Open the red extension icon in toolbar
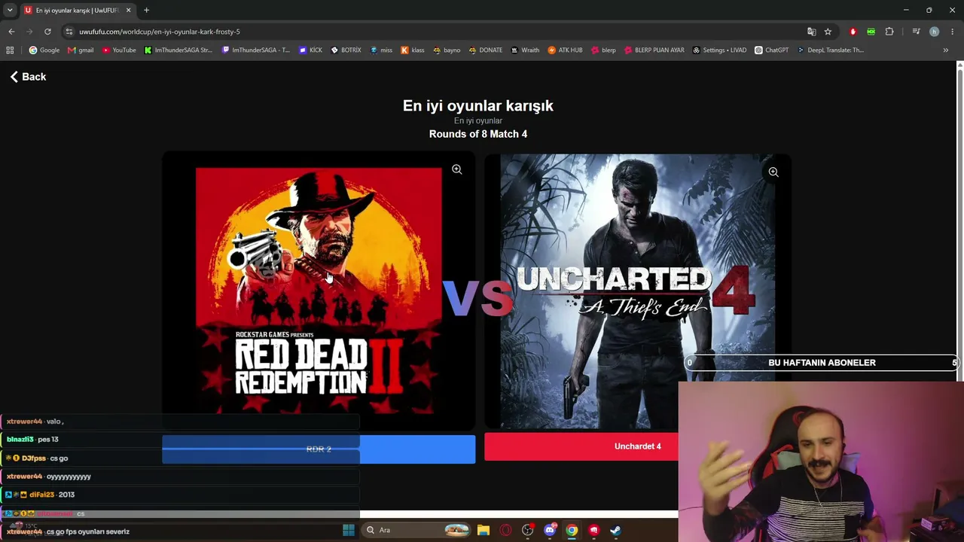Image resolution: width=964 pixels, height=542 pixels. [x=853, y=32]
